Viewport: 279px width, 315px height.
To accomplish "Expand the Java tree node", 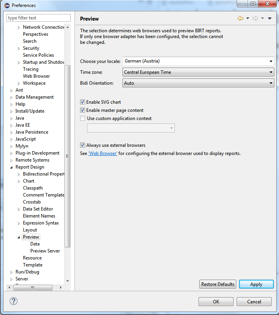I will click(x=12, y=118).
